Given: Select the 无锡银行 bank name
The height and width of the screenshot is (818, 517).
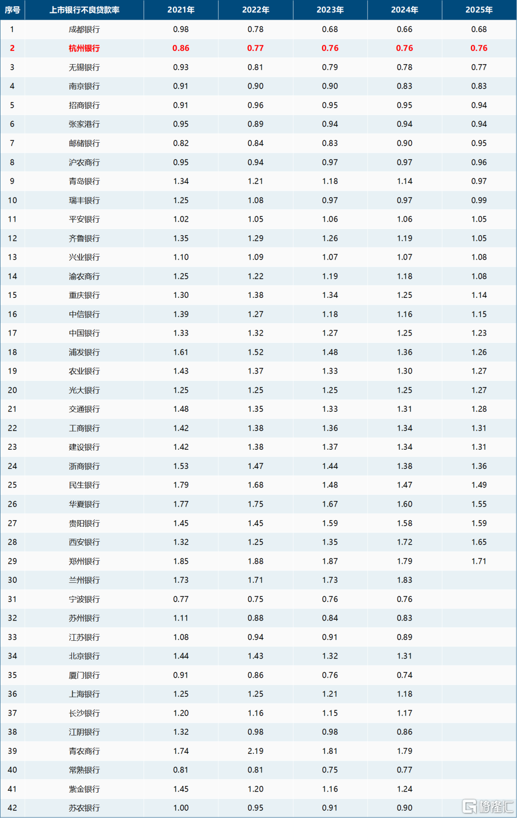Looking at the screenshot, I should tap(84, 68).
